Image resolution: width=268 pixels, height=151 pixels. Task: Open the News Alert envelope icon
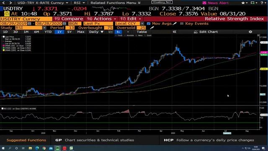pyautogui.click(x=204, y=3)
